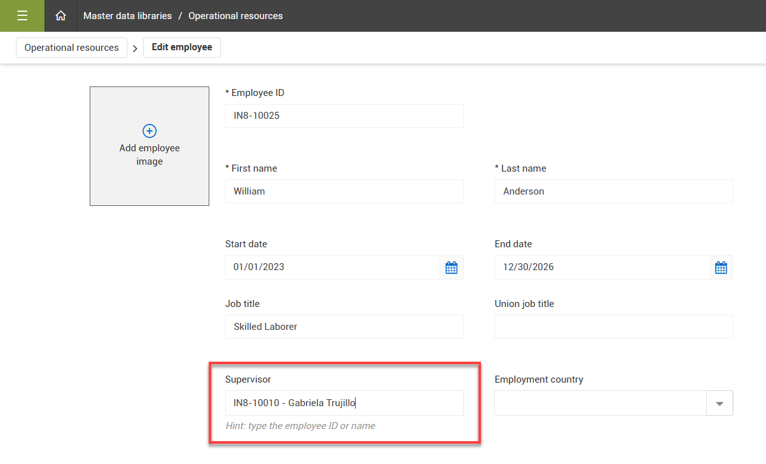Click the Employee ID field
The width and height of the screenshot is (766, 464).
[344, 116]
